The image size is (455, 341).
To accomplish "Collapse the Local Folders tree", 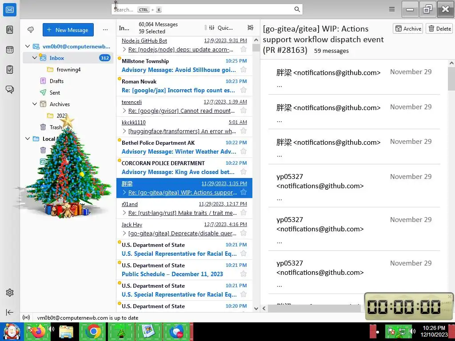I will tap(28, 139).
